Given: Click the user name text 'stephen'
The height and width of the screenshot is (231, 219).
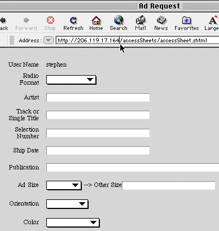Looking at the screenshot, I should 56,65.
